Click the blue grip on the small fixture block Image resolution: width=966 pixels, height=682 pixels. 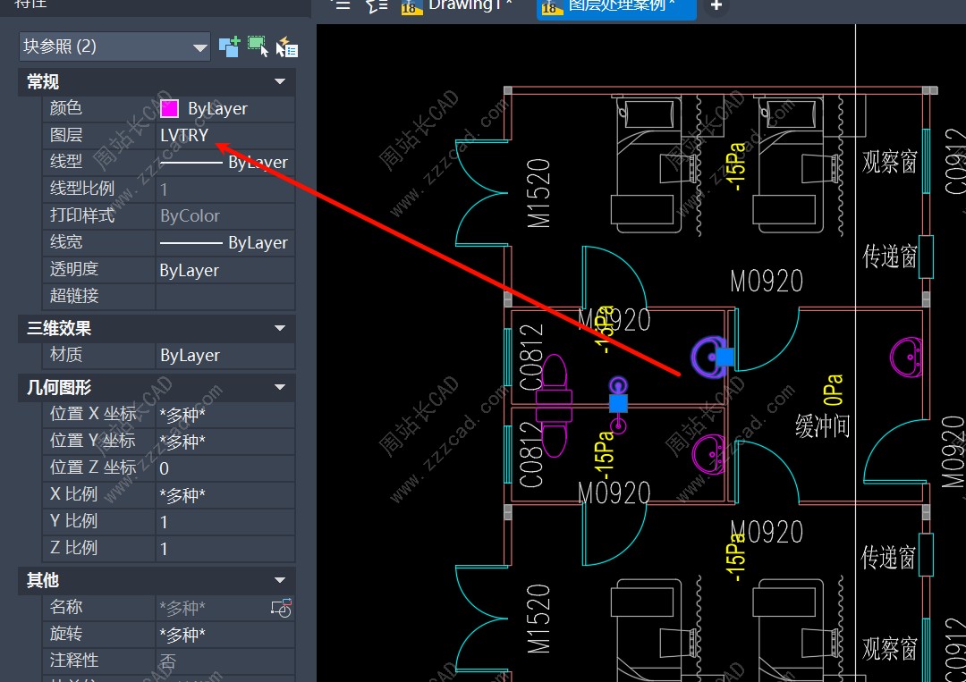618,403
